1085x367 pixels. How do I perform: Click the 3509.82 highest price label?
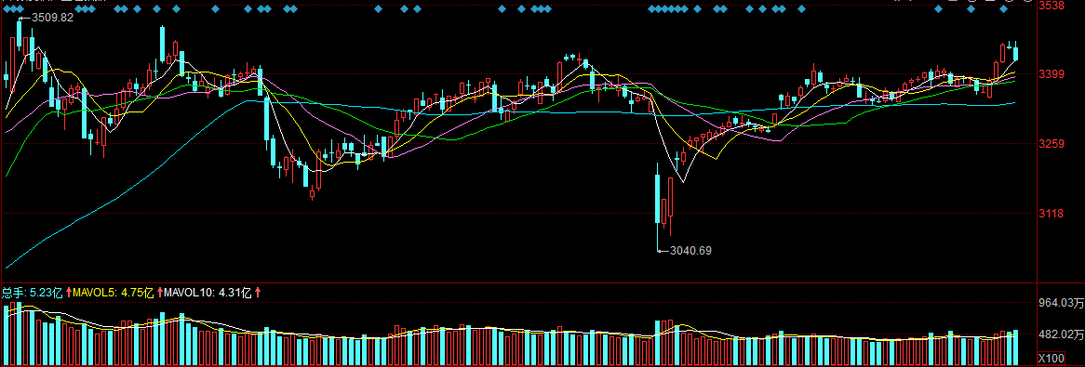pos(53,18)
